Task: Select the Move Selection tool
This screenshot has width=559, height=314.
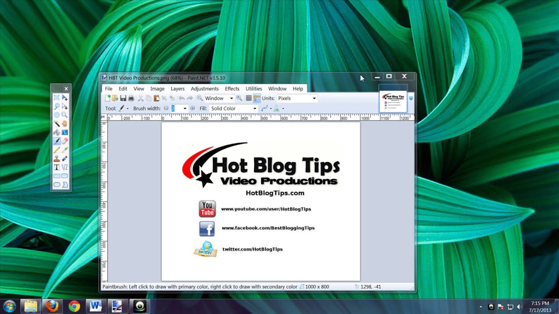Action: pyautogui.click(x=65, y=106)
